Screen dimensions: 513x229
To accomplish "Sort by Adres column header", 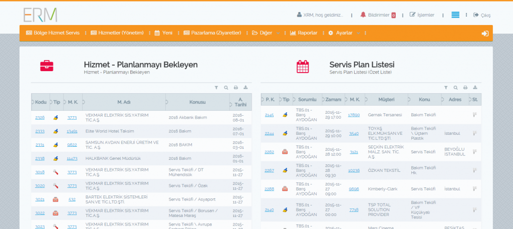I will pos(455,99).
